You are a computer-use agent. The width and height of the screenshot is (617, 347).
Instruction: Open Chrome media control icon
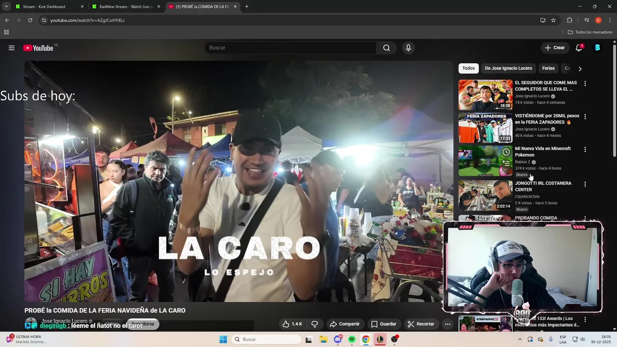(587, 20)
